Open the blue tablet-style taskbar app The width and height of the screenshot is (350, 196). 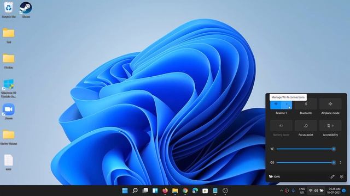click(x=215, y=191)
